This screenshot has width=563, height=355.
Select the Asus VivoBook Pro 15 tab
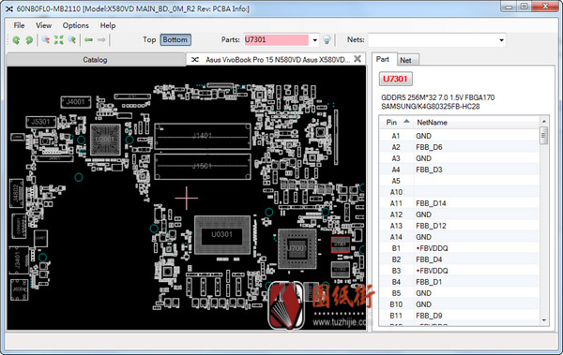pyautogui.click(x=277, y=60)
